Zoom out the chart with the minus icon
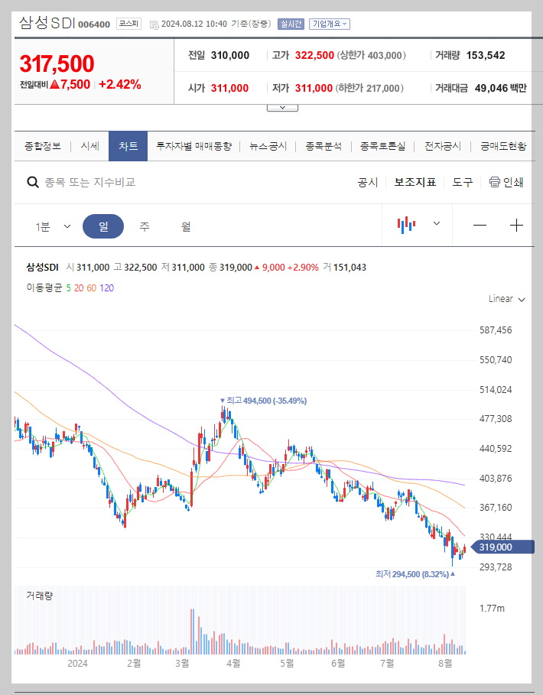 point(479,225)
